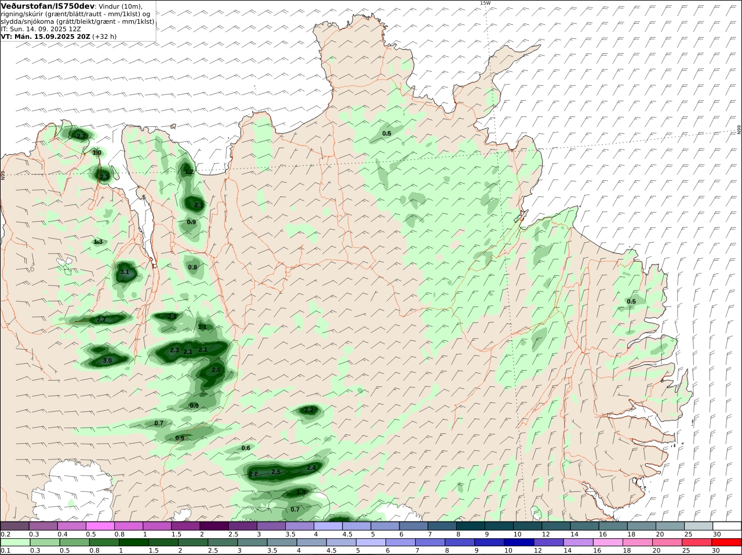Click the VT: Mán. 15.09.2025 20Z valid time
The image size is (742, 555).
(45, 36)
